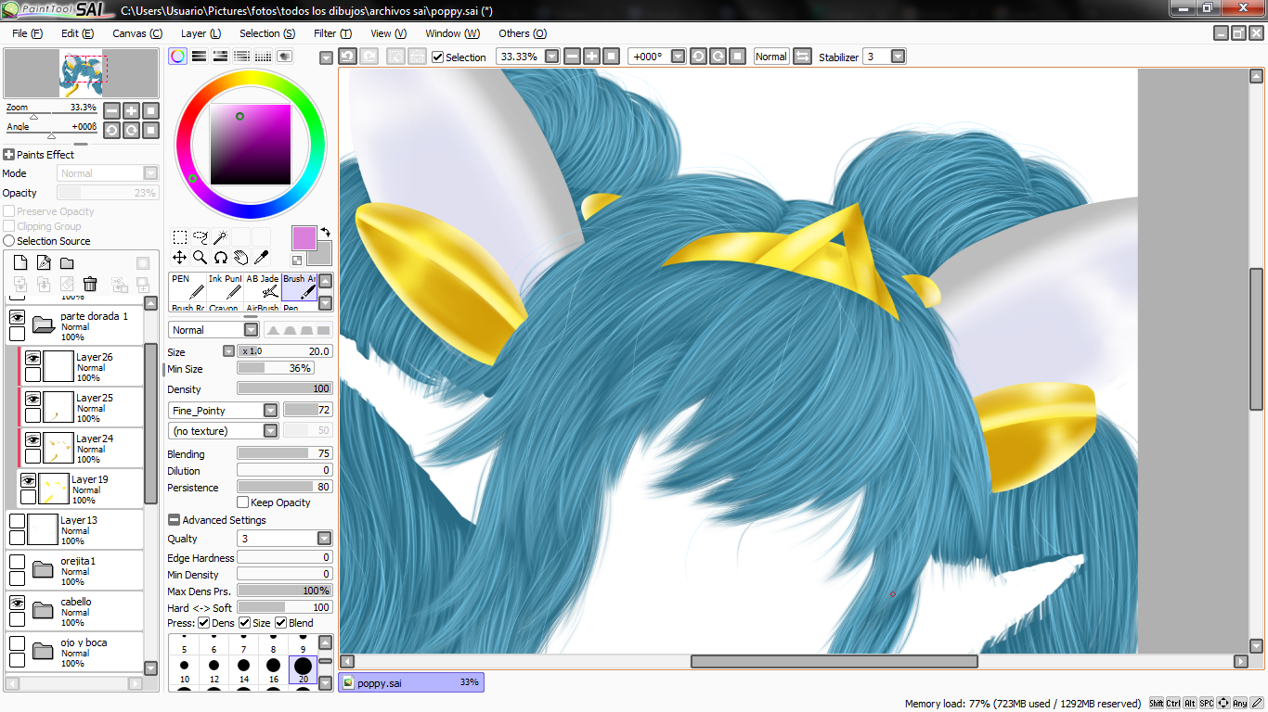The width and height of the screenshot is (1268, 712).
Task: Zoom in using toolbar plus button
Action: click(591, 57)
